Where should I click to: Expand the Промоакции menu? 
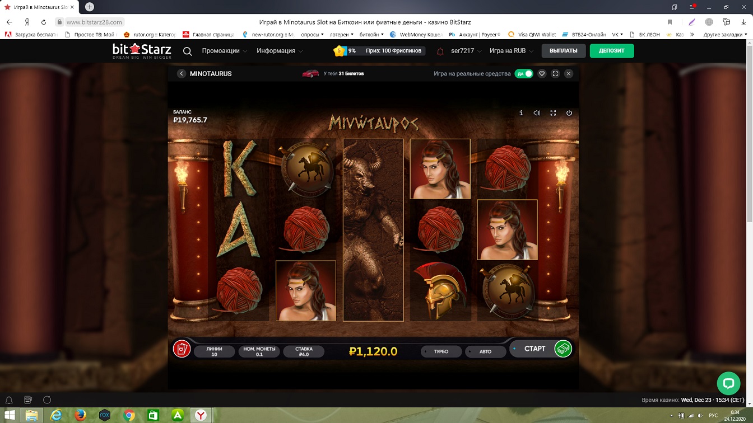[x=225, y=51]
